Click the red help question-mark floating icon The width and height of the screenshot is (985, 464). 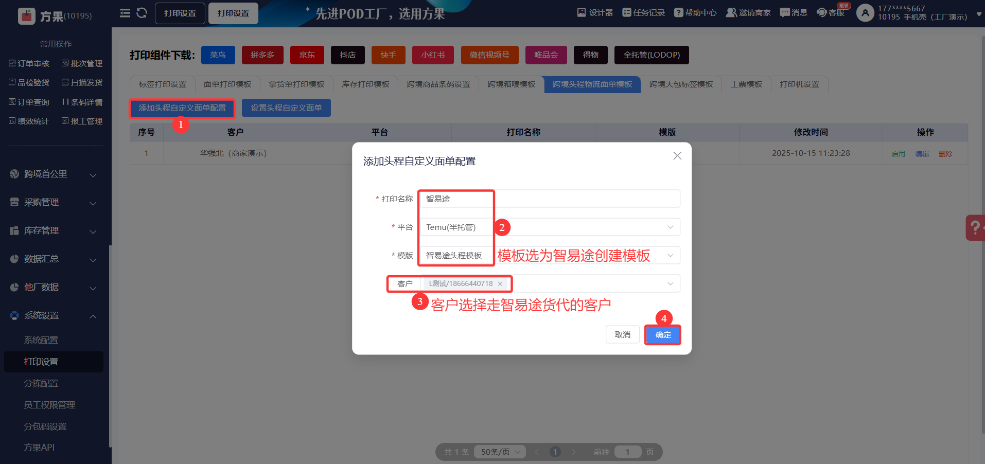click(975, 227)
